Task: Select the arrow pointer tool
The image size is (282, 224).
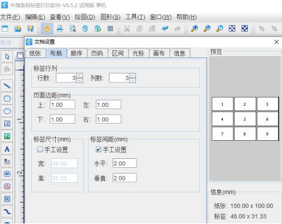Action: 7,57
